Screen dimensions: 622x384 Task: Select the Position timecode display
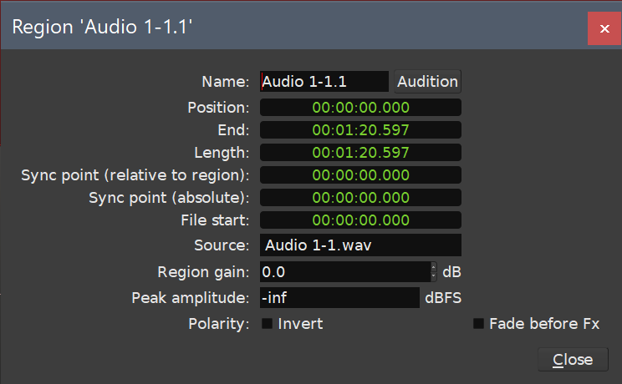[x=360, y=108]
